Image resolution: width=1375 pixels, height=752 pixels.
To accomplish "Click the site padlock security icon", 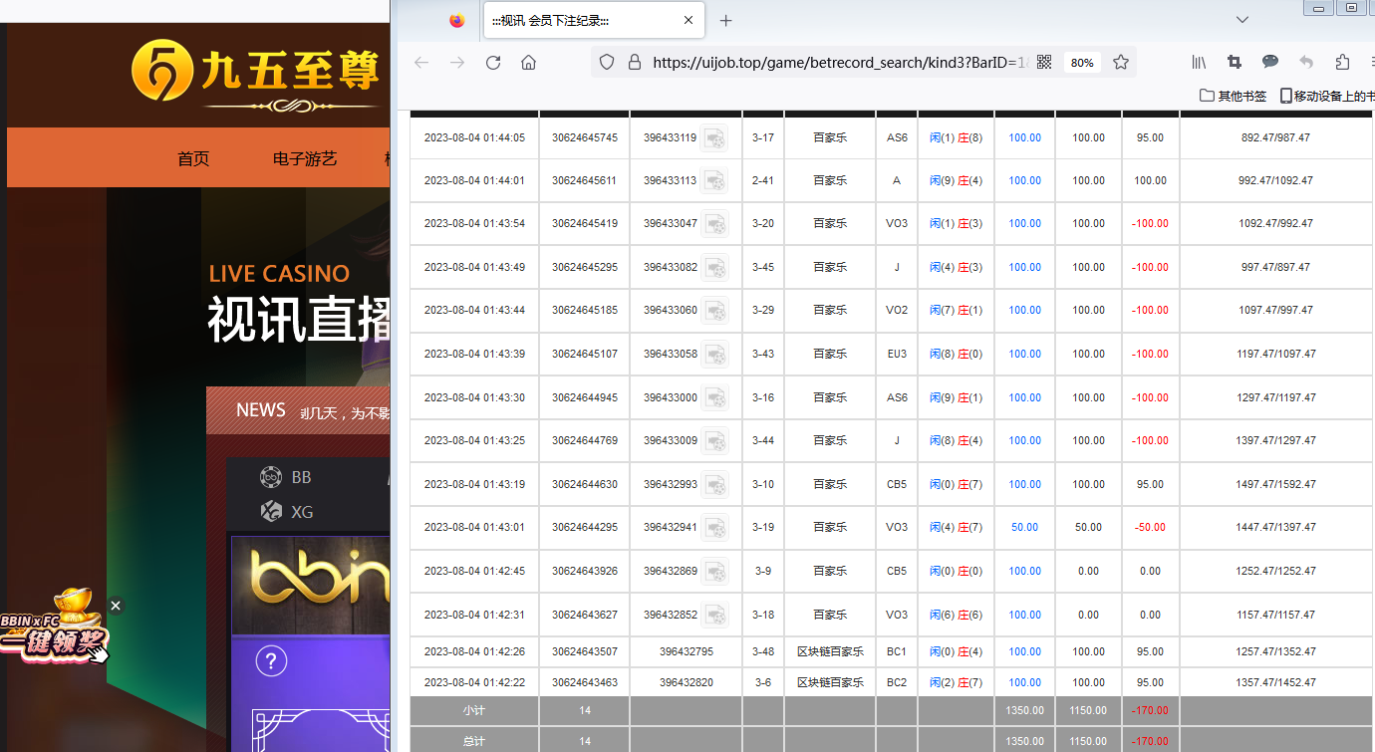I will click(634, 63).
